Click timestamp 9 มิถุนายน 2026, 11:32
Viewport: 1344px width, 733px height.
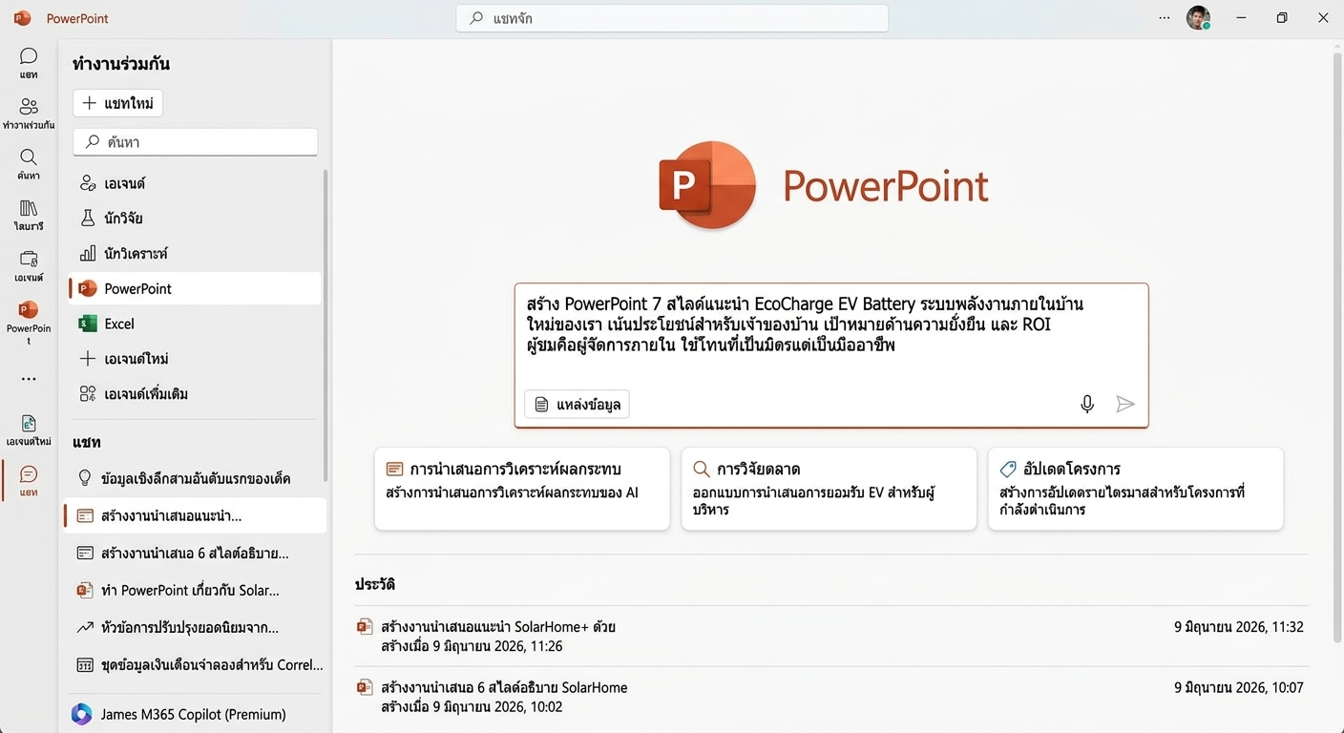[1238, 627]
